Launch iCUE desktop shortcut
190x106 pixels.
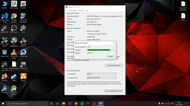coord(23,29)
